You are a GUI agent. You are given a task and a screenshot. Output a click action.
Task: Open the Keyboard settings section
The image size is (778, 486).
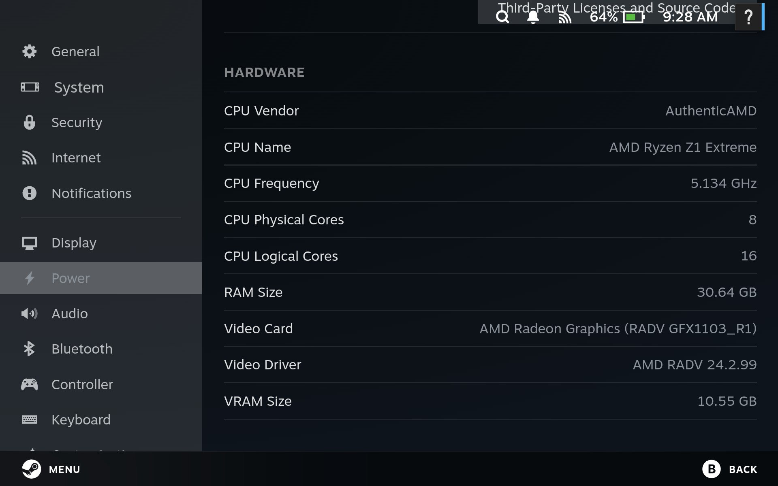tap(81, 420)
